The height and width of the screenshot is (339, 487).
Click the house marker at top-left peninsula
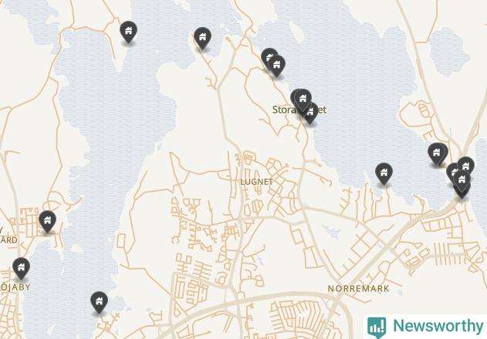point(128,32)
